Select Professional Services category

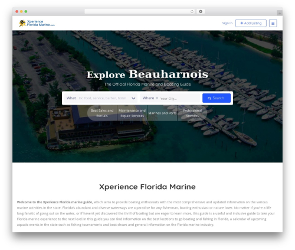point(192,113)
